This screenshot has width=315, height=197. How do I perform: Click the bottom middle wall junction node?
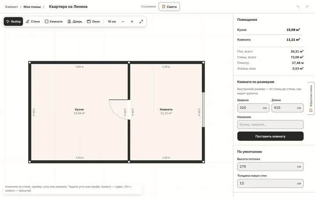(x=129, y=162)
